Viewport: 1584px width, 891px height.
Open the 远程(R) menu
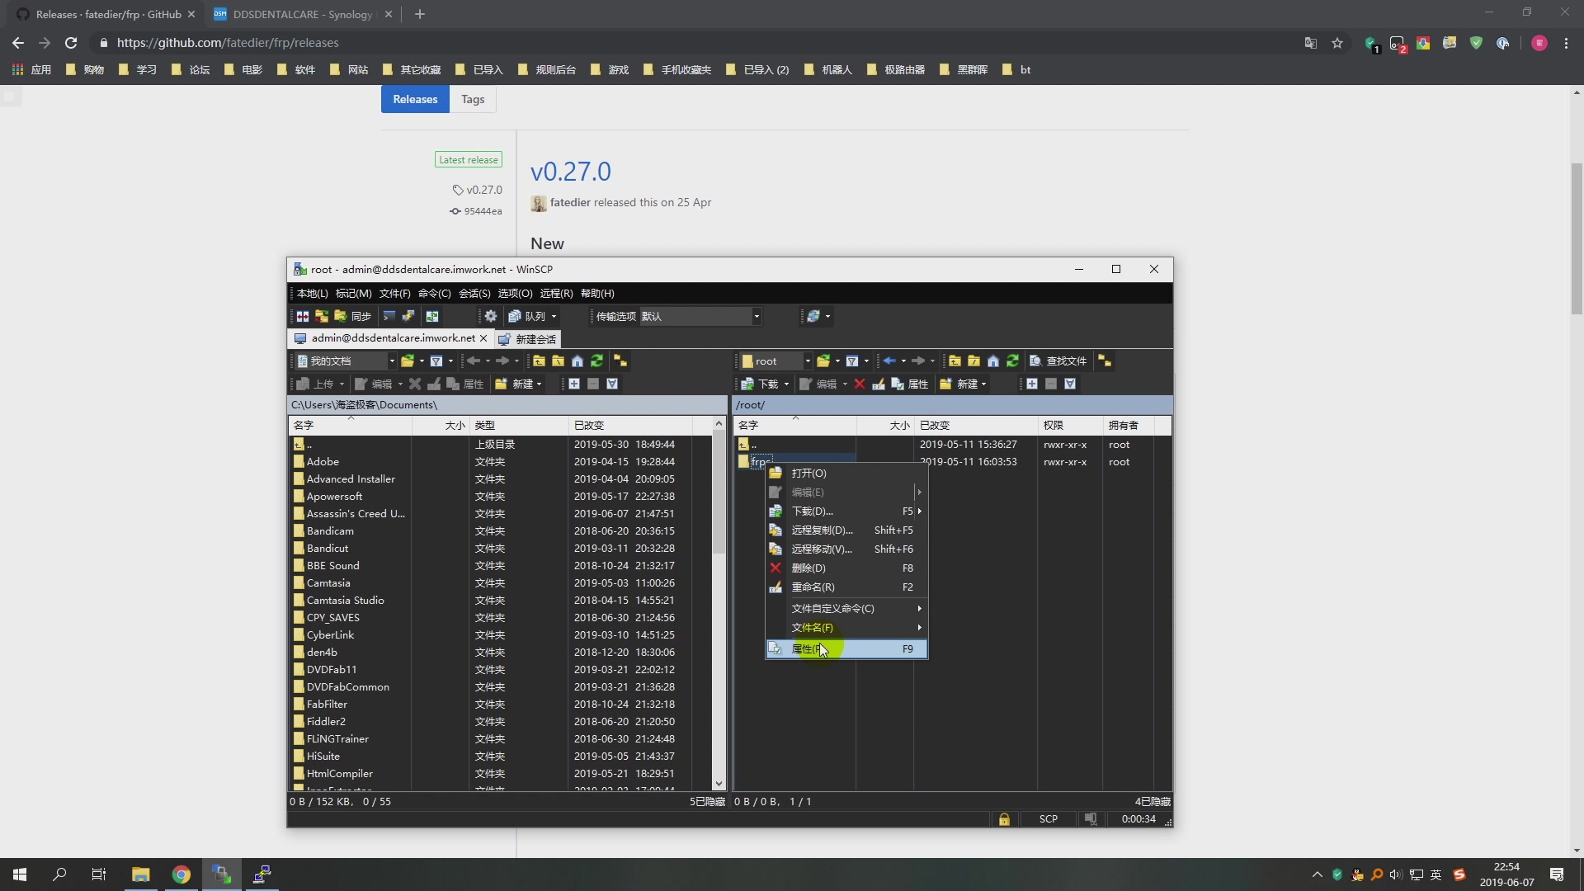[x=556, y=293]
